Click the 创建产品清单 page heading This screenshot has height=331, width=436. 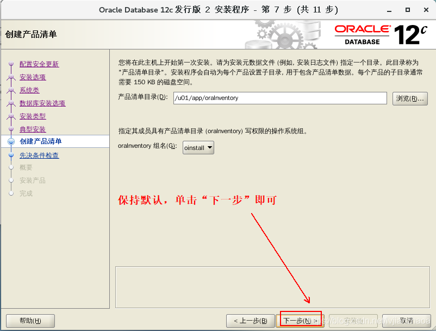(31, 34)
